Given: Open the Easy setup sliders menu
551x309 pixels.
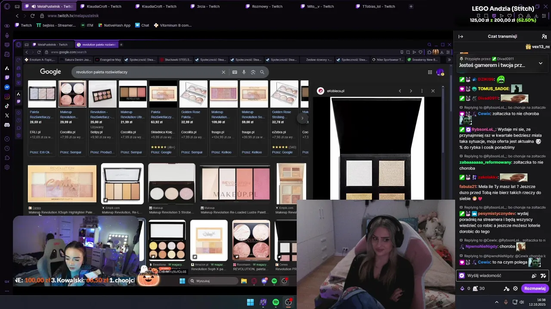Looking at the screenshot, I should [x=544, y=16].
